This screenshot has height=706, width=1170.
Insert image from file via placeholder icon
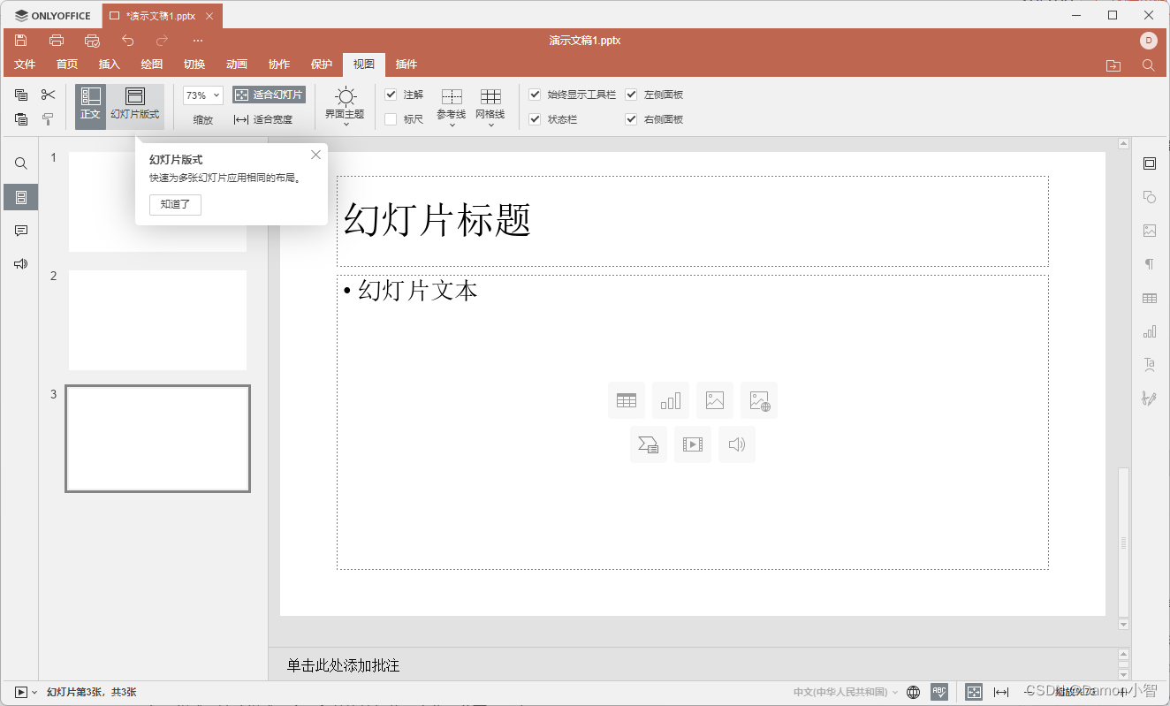point(715,400)
